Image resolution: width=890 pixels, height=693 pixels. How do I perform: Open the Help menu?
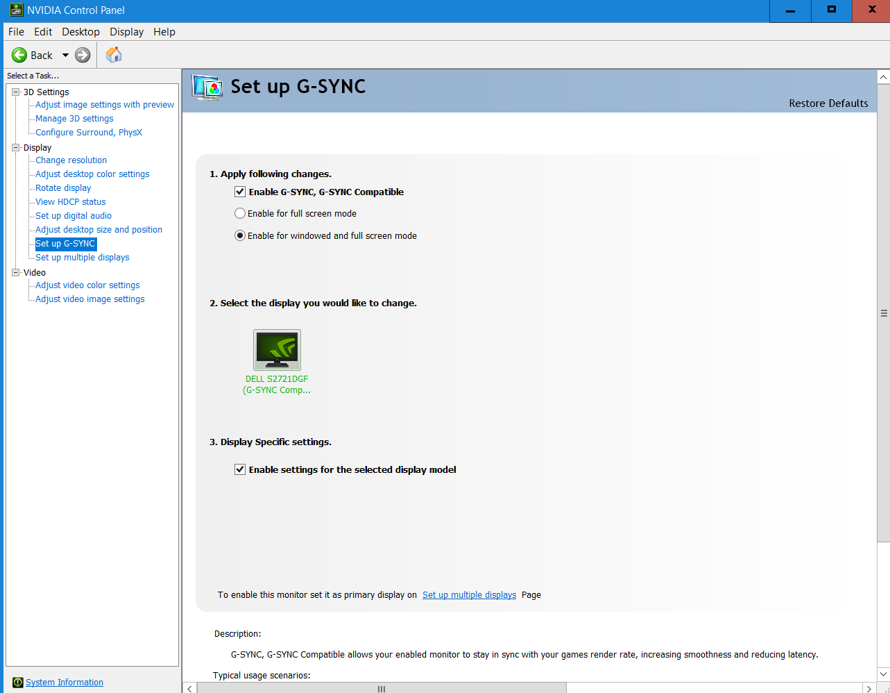[164, 32]
